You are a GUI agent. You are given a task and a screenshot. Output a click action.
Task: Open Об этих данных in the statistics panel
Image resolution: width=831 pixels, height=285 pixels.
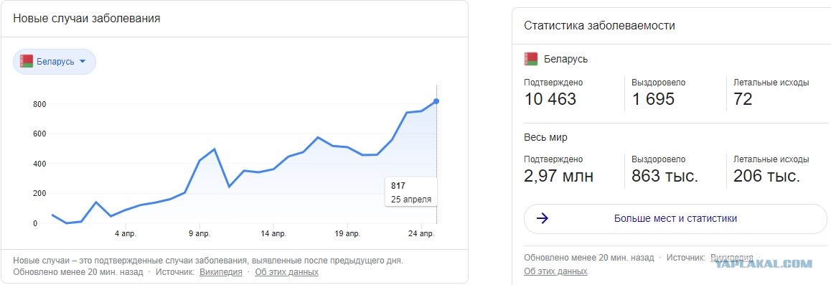(555, 271)
